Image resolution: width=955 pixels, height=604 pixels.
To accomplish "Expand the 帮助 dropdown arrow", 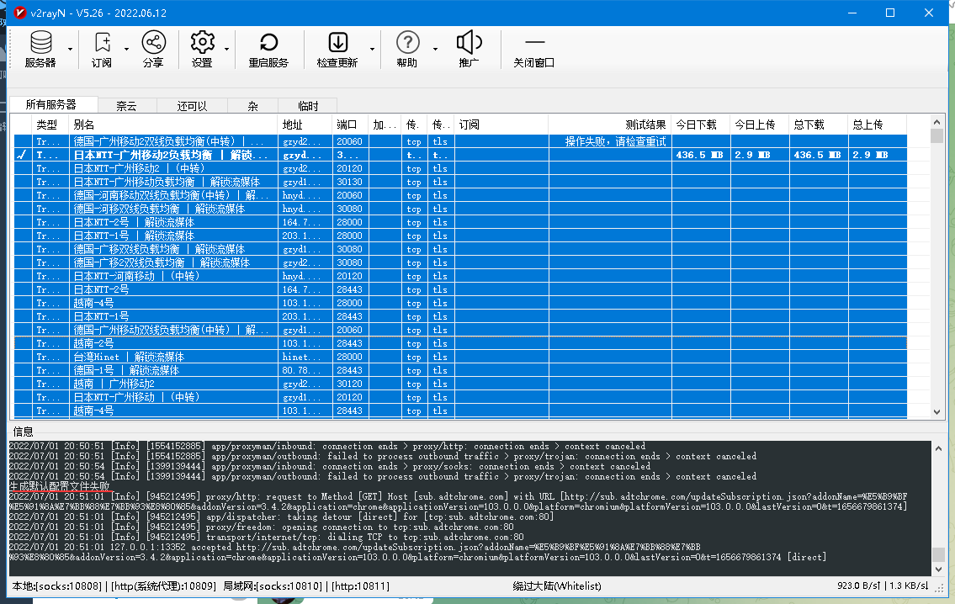I will pos(435,49).
